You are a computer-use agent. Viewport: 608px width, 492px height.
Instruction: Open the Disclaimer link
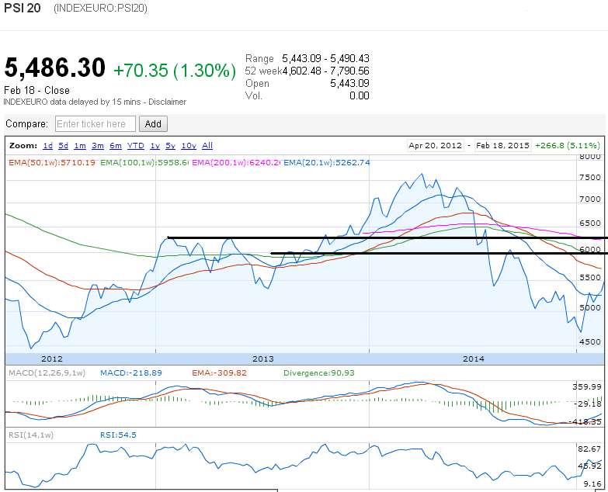tap(168, 102)
